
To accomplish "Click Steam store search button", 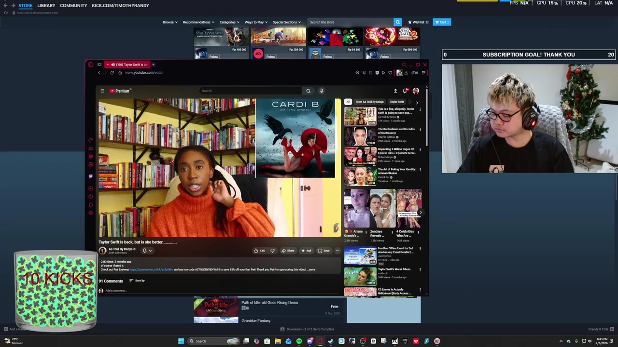I will 398,22.
